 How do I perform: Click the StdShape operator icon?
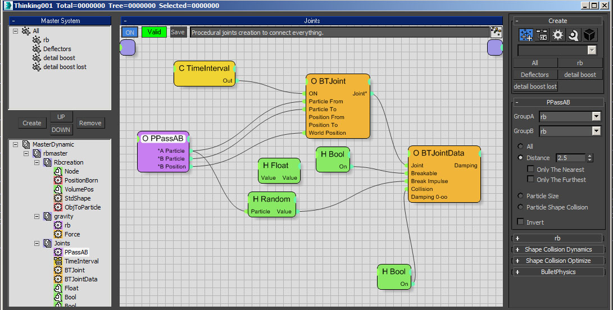[58, 198]
